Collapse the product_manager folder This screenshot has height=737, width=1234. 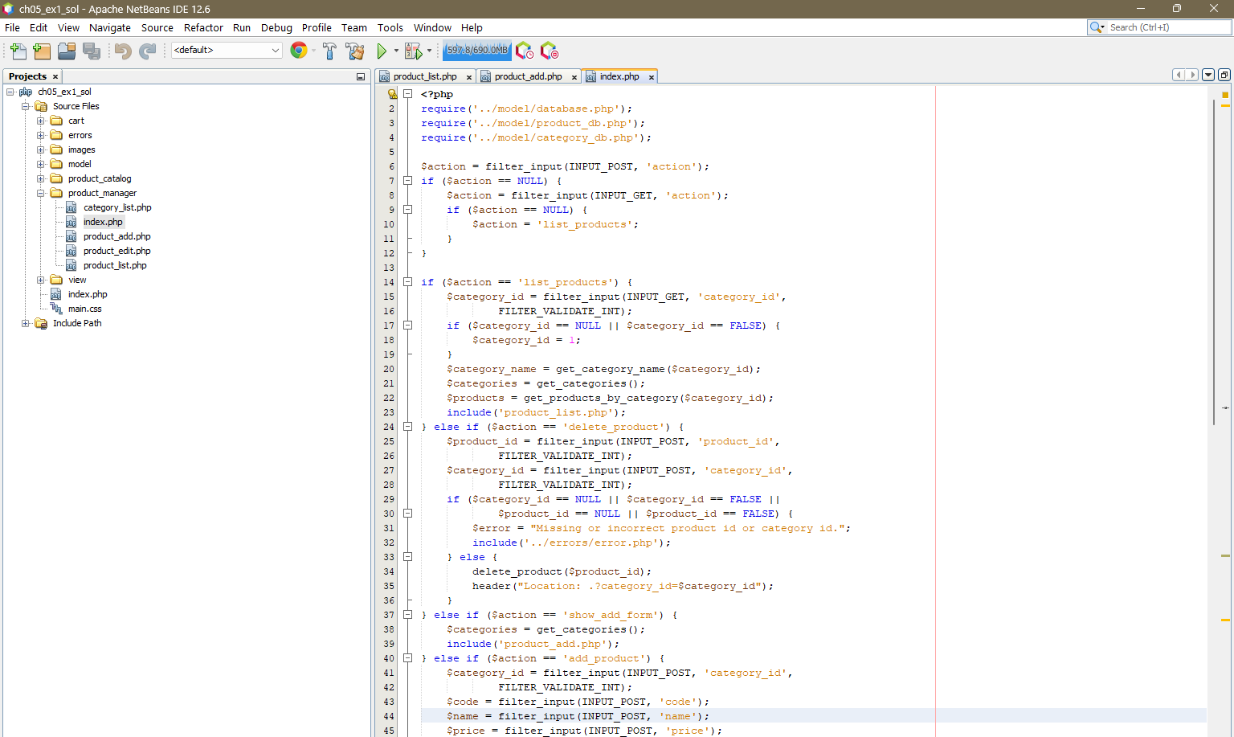point(40,192)
